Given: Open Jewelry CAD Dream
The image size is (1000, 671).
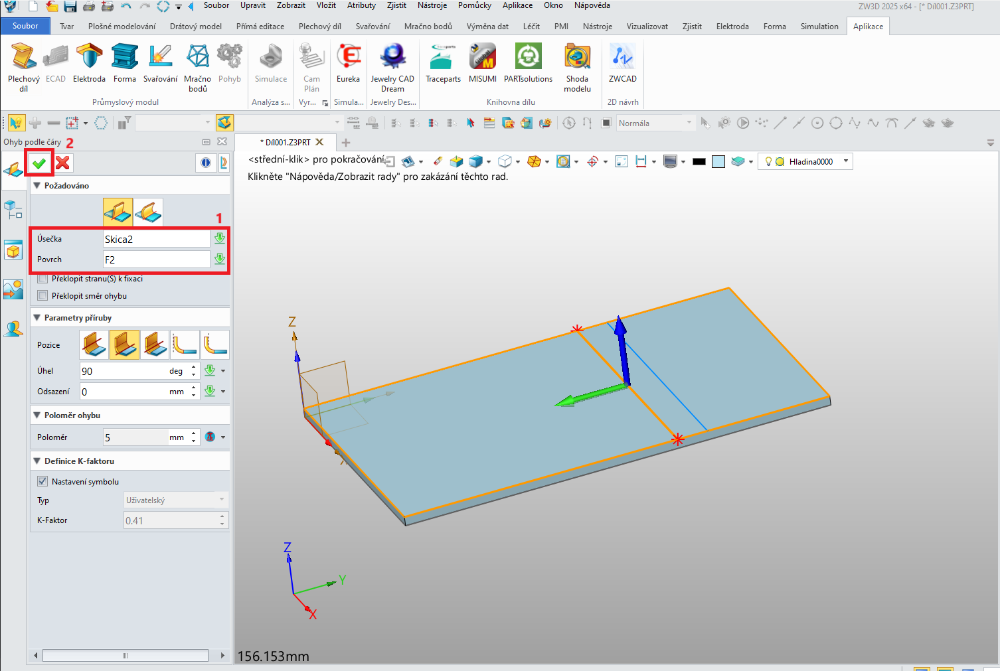Looking at the screenshot, I should (x=392, y=67).
